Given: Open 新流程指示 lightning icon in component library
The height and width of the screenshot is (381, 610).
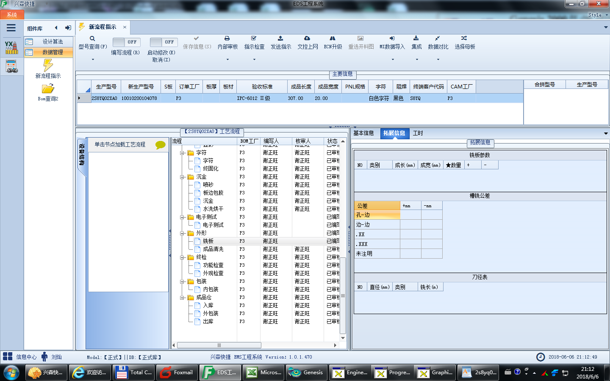Looking at the screenshot, I should [x=48, y=65].
